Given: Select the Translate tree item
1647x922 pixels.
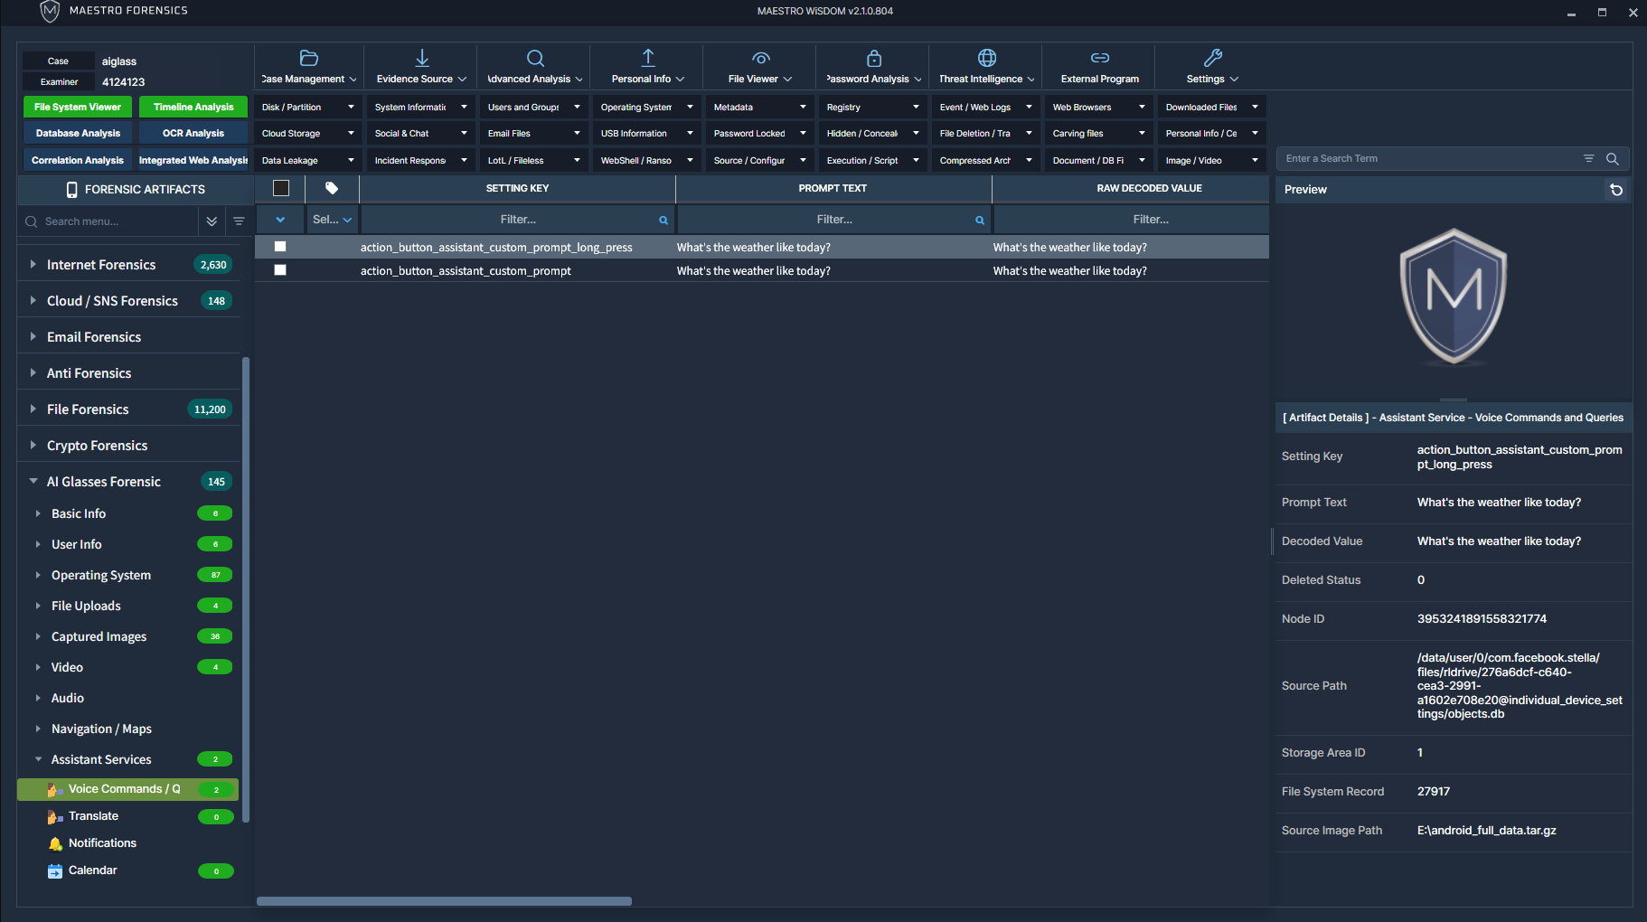Looking at the screenshot, I should point(93,816).
